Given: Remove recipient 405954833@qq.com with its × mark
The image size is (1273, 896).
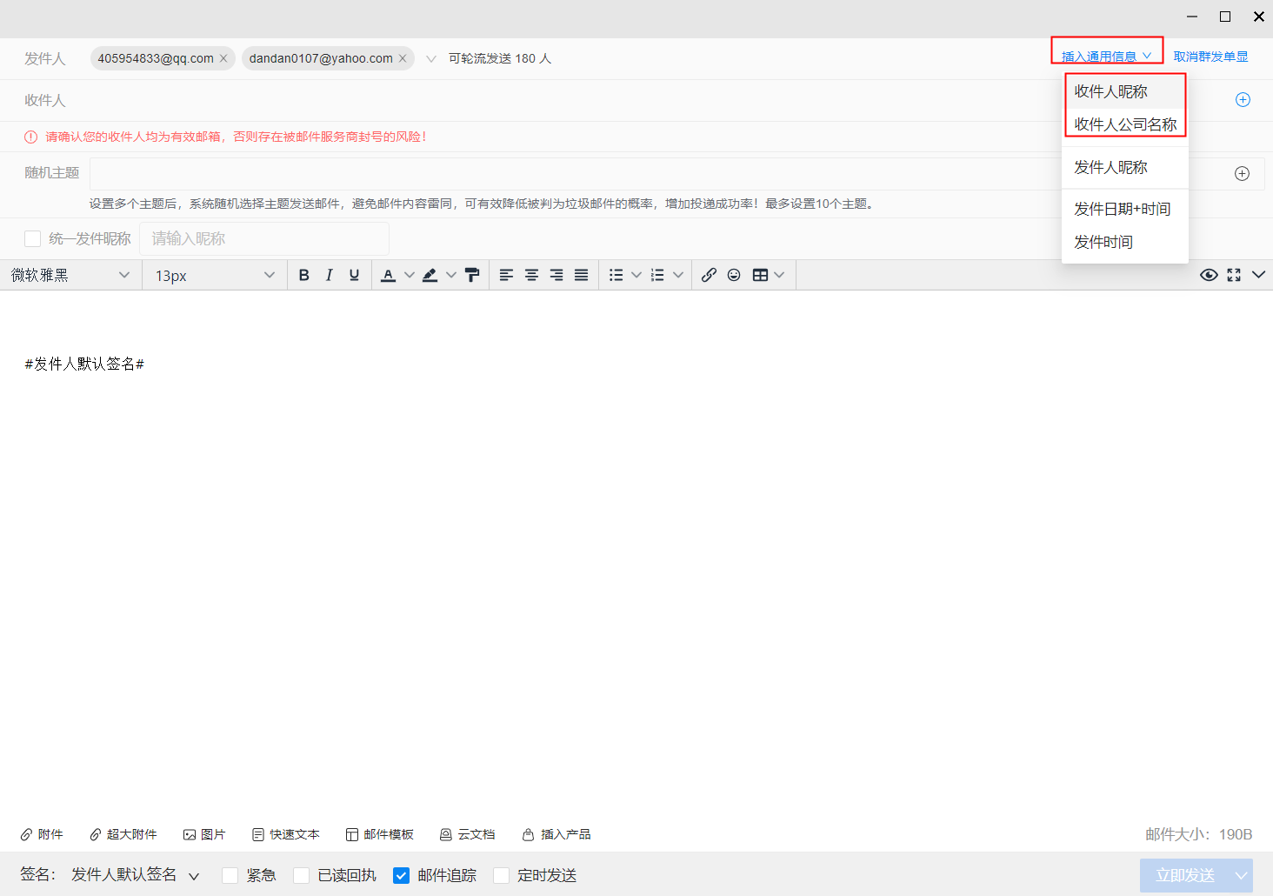Looking at the screenshot, I should coord(223,58).
